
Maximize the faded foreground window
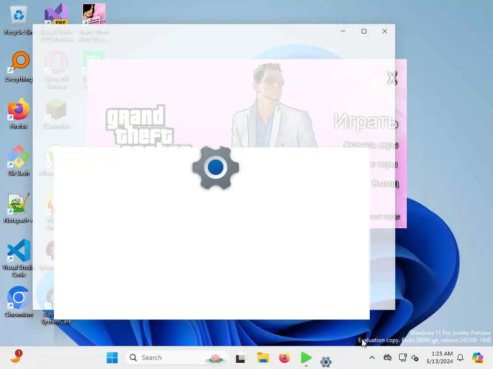pyautogui.click(x=364, y=31)
